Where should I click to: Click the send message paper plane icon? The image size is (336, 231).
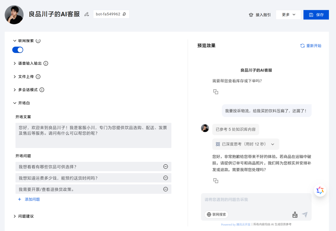pyautogui.click(x=305, y=215)
